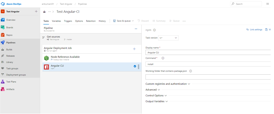The width and height of the screenshot is (274, 114).
Task: Click the pipeline icon before the breadcrumb
Action: pos(44,12)
